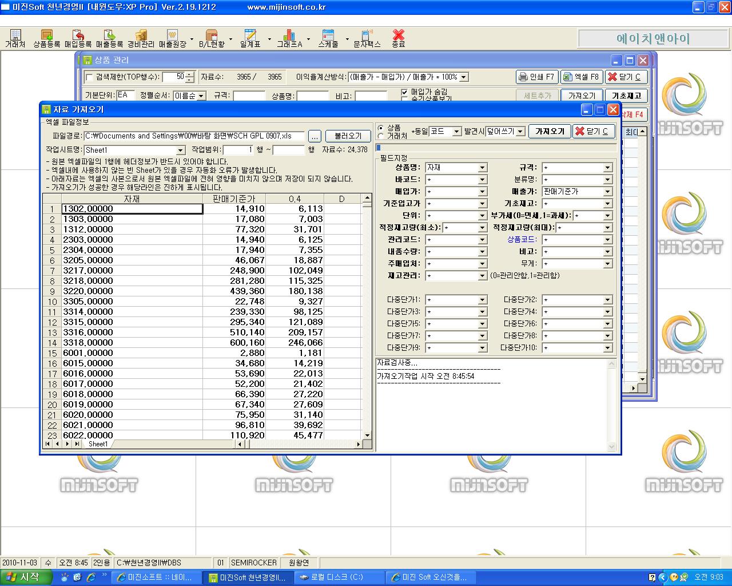The width and height of the screenshot is (732, 586).
Task: Select cell 1302.00000 in row 1
Action: click(x=132, y=209)
